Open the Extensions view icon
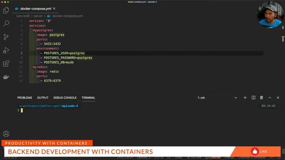This screenshot has width=285, height=160. (x=6, y=64)
